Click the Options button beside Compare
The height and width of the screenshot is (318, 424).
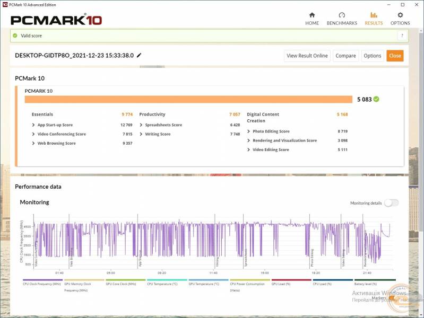373,56
